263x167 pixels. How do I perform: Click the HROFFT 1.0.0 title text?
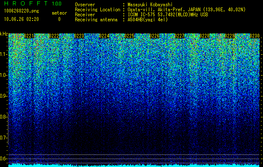tap(33, 3)
